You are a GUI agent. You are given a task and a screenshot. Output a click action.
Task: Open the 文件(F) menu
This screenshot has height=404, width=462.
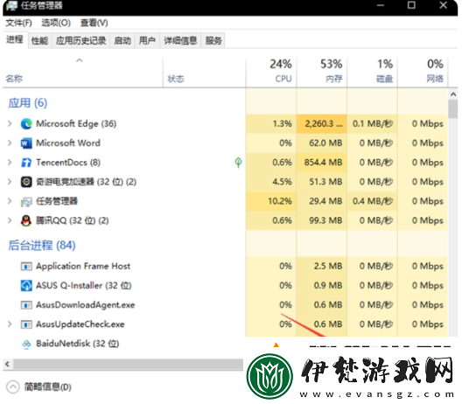point(19,23)
